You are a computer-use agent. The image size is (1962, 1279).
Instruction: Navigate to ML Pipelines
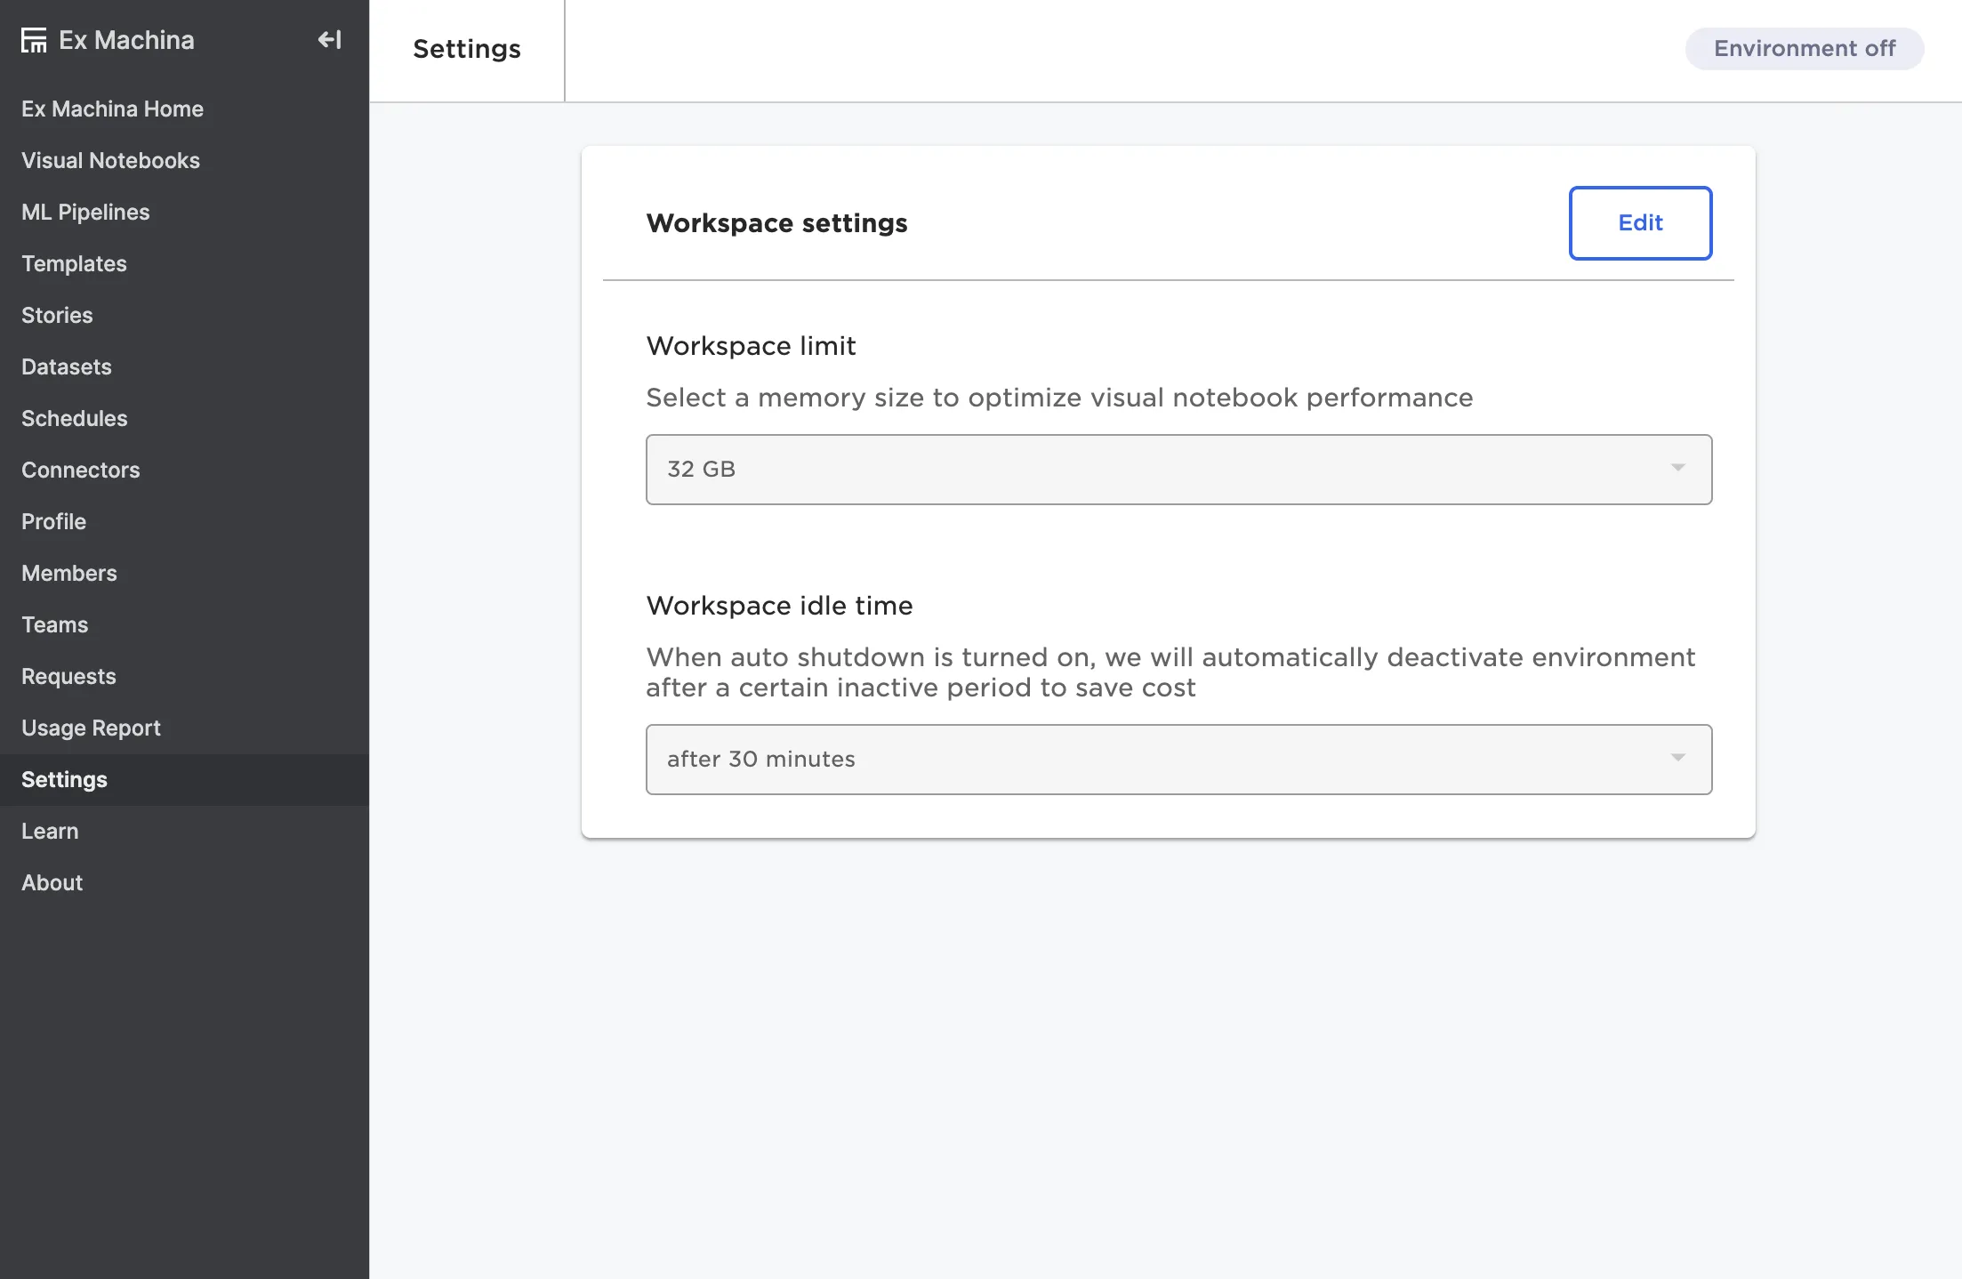85,212
